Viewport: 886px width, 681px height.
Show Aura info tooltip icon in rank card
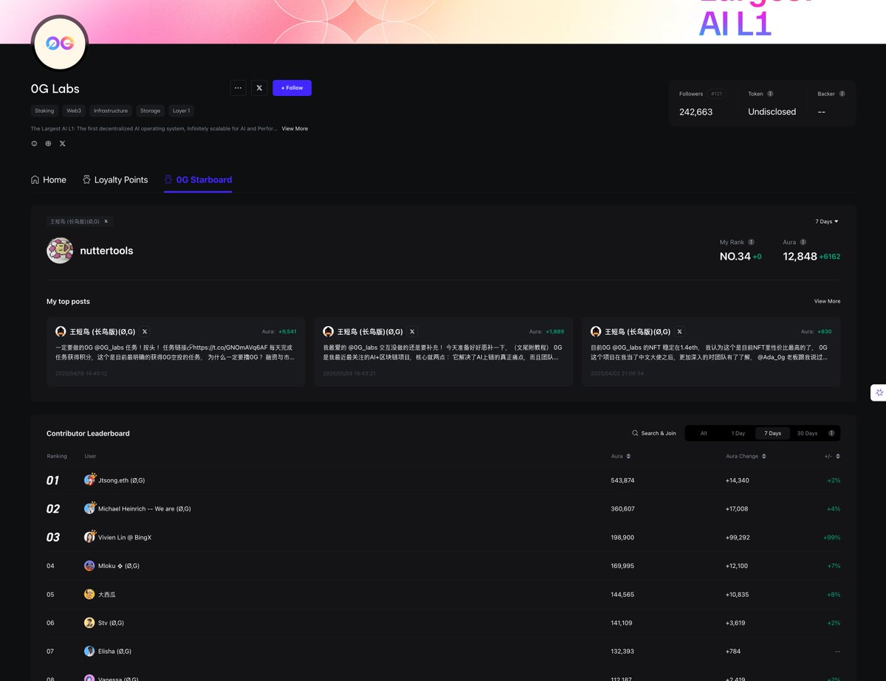pyautogui.click(x=803, y=242)
